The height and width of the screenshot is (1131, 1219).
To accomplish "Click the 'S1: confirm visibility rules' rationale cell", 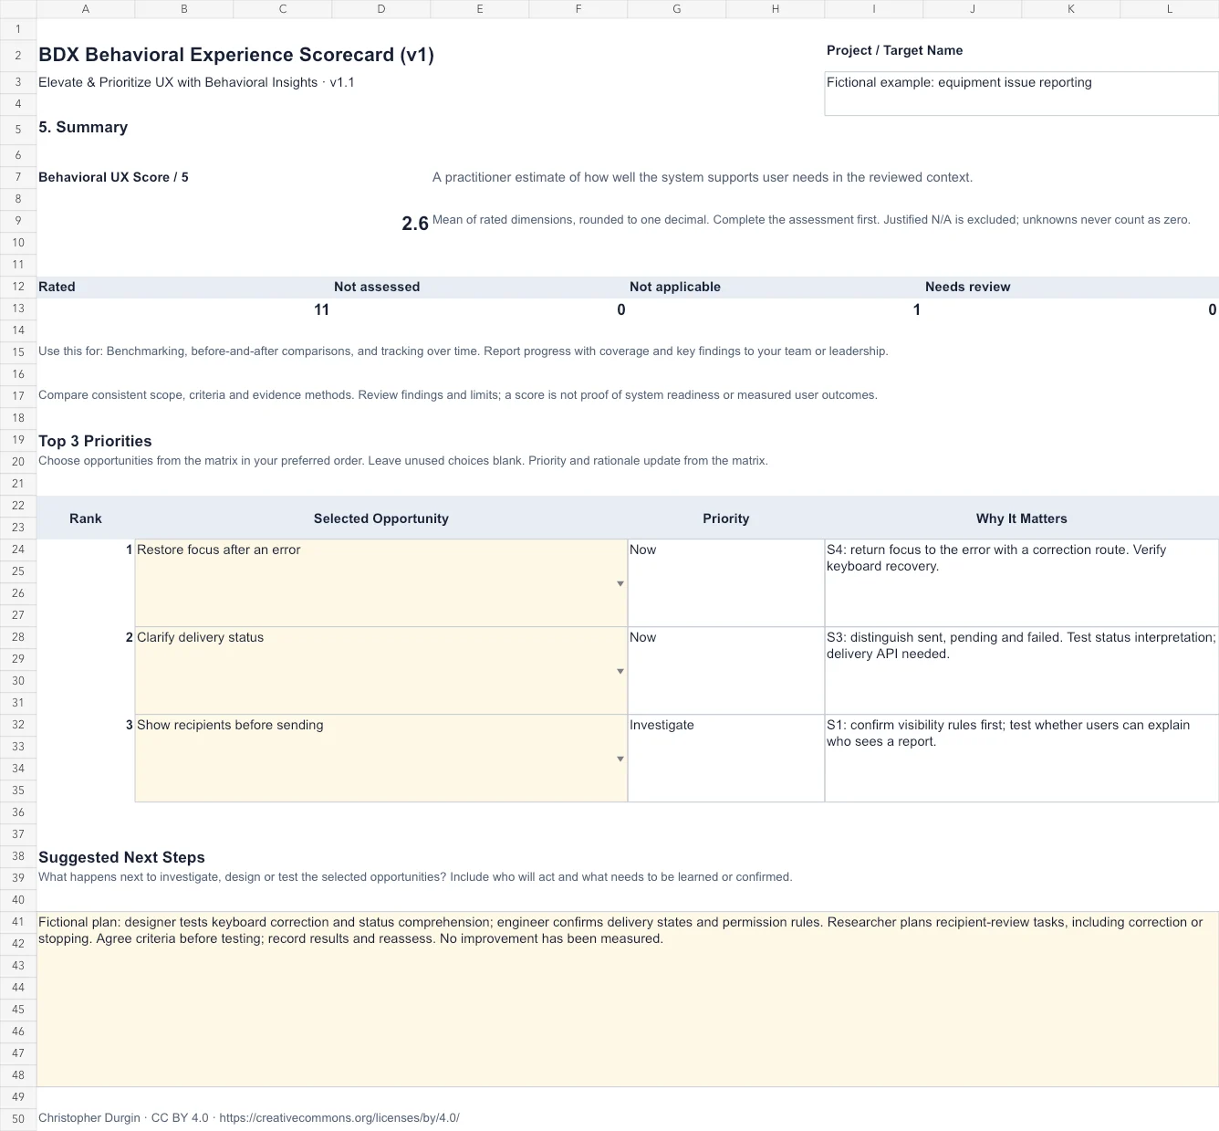I will pos(1022,758).
